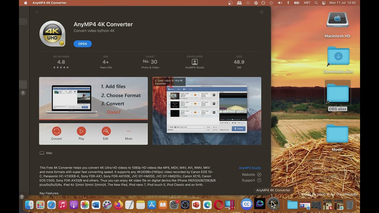The width and height of the screenshot is (379, 213).
Task: Open the AnyMP4 Studio developer link
Action: (250, 168)
